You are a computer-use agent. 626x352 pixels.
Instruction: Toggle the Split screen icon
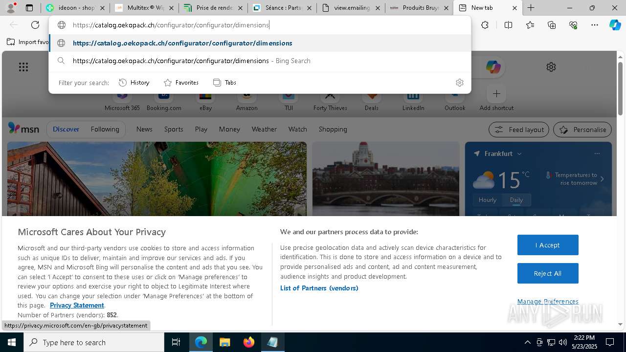pos(508,25)
